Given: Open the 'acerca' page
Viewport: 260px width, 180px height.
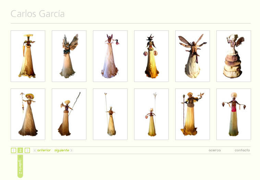Looking at the screenshot, I should pos(214,150).
